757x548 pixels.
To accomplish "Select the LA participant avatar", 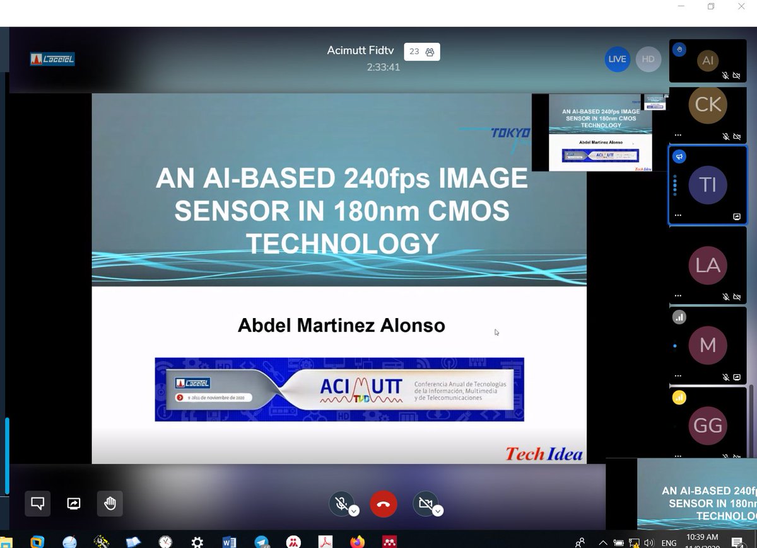I will [x=708, y=265].
